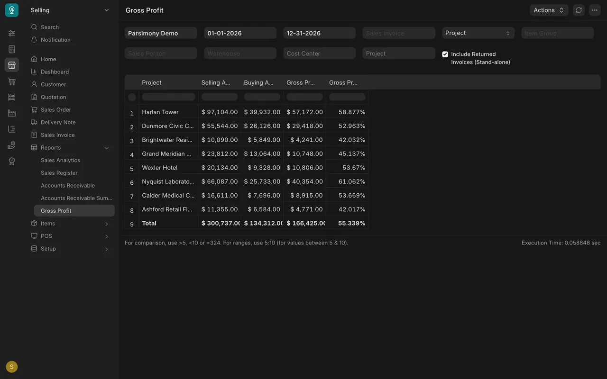Open the calculator Accounting module icon
The image size is (607, 379).
[x=12, y=49]
